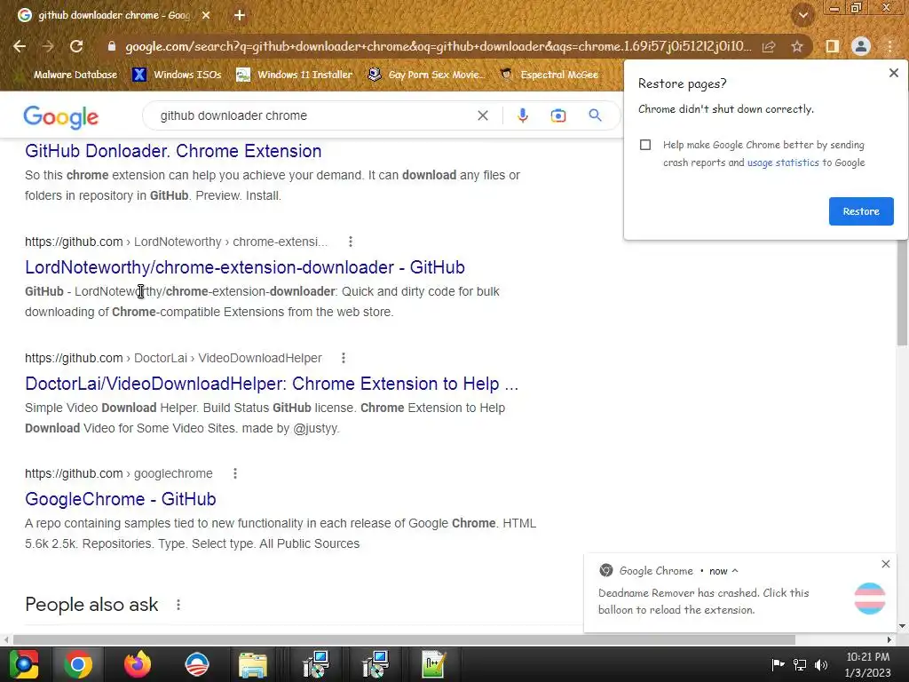Open the Windows ISOs bookmark
909x682 pixels.
tap(177, 75)
